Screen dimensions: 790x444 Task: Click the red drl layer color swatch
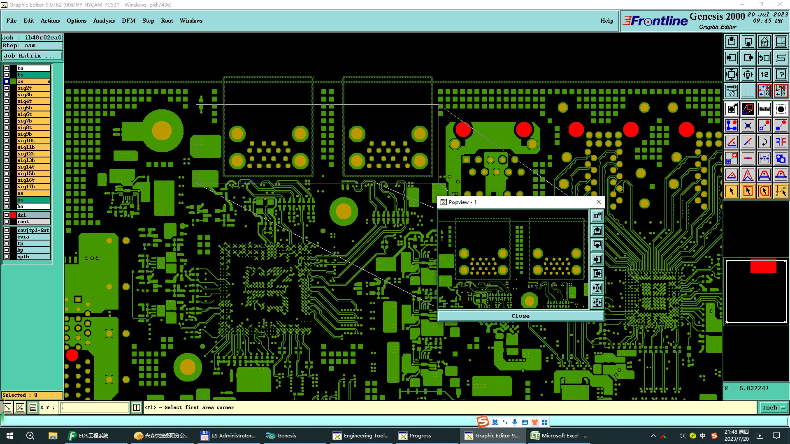click(13, 215)
